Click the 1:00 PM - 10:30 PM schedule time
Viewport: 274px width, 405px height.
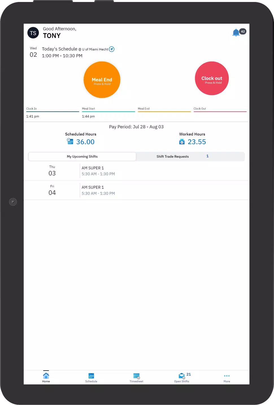pyautogui.click(x=62, y=56)
